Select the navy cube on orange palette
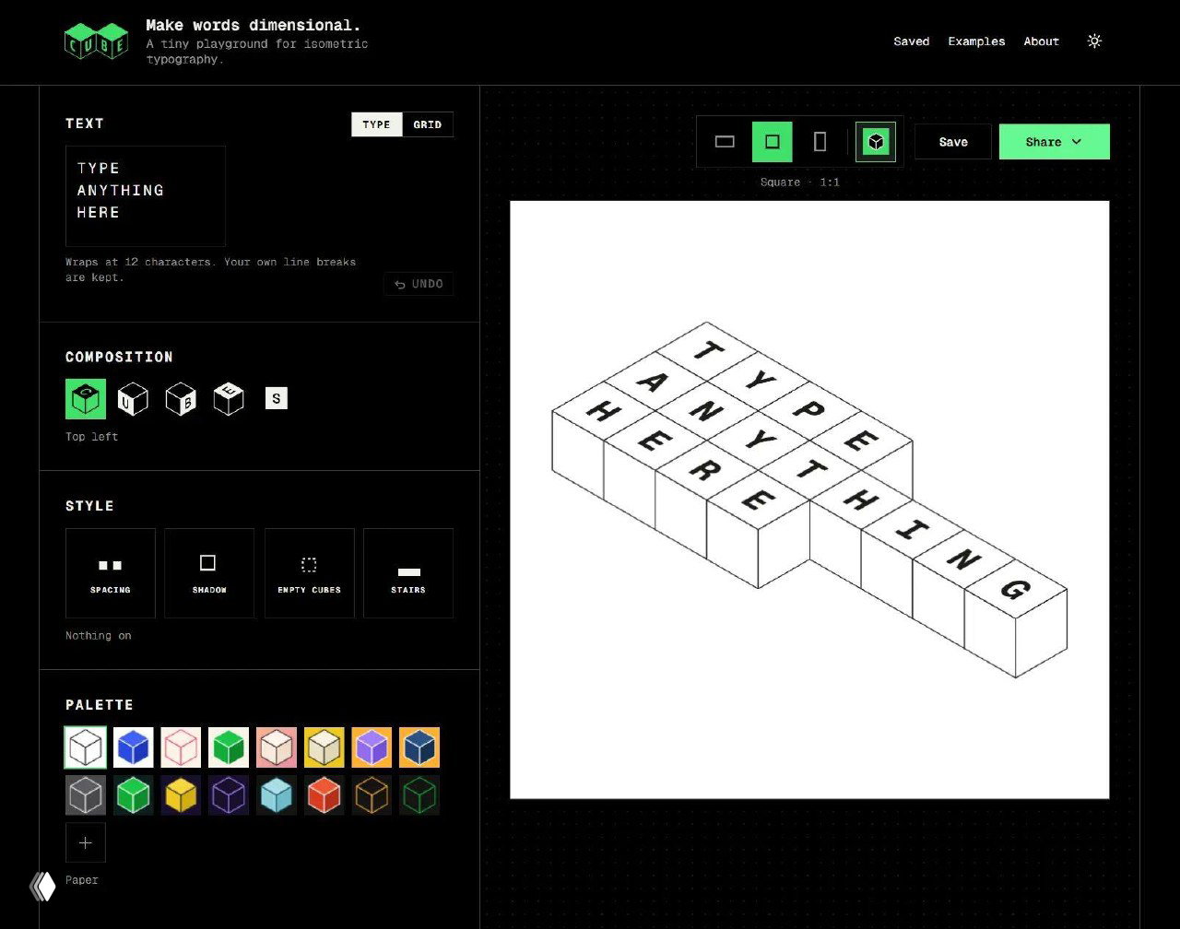Viewport: 1180px width, 929px height. (x=419, y=747)
